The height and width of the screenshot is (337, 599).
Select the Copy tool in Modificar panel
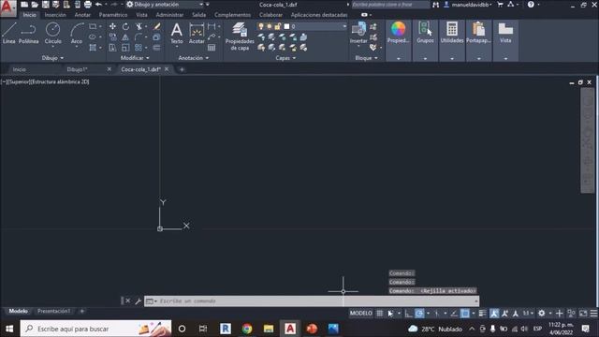(112, 37)
